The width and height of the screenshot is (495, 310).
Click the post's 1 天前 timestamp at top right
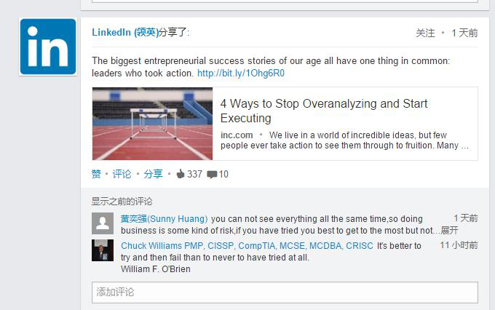point(464,33)
